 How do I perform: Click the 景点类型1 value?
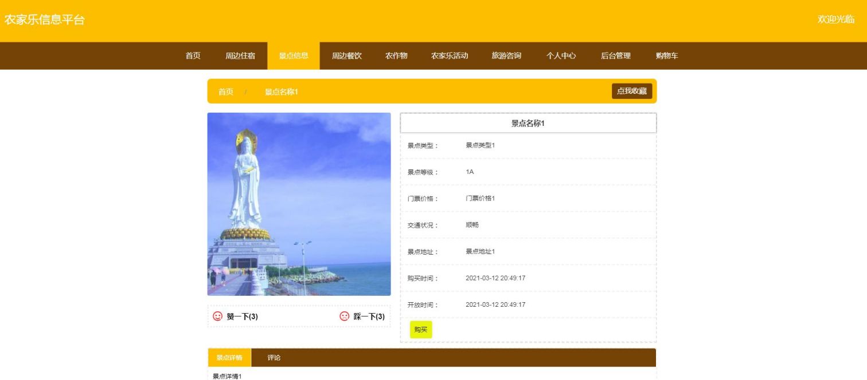[x=480, y=145]
